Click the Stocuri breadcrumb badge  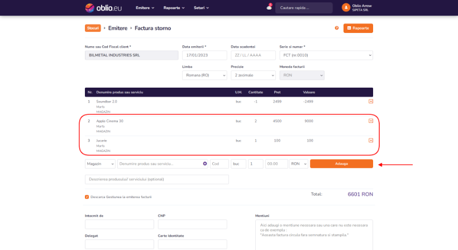93,28
